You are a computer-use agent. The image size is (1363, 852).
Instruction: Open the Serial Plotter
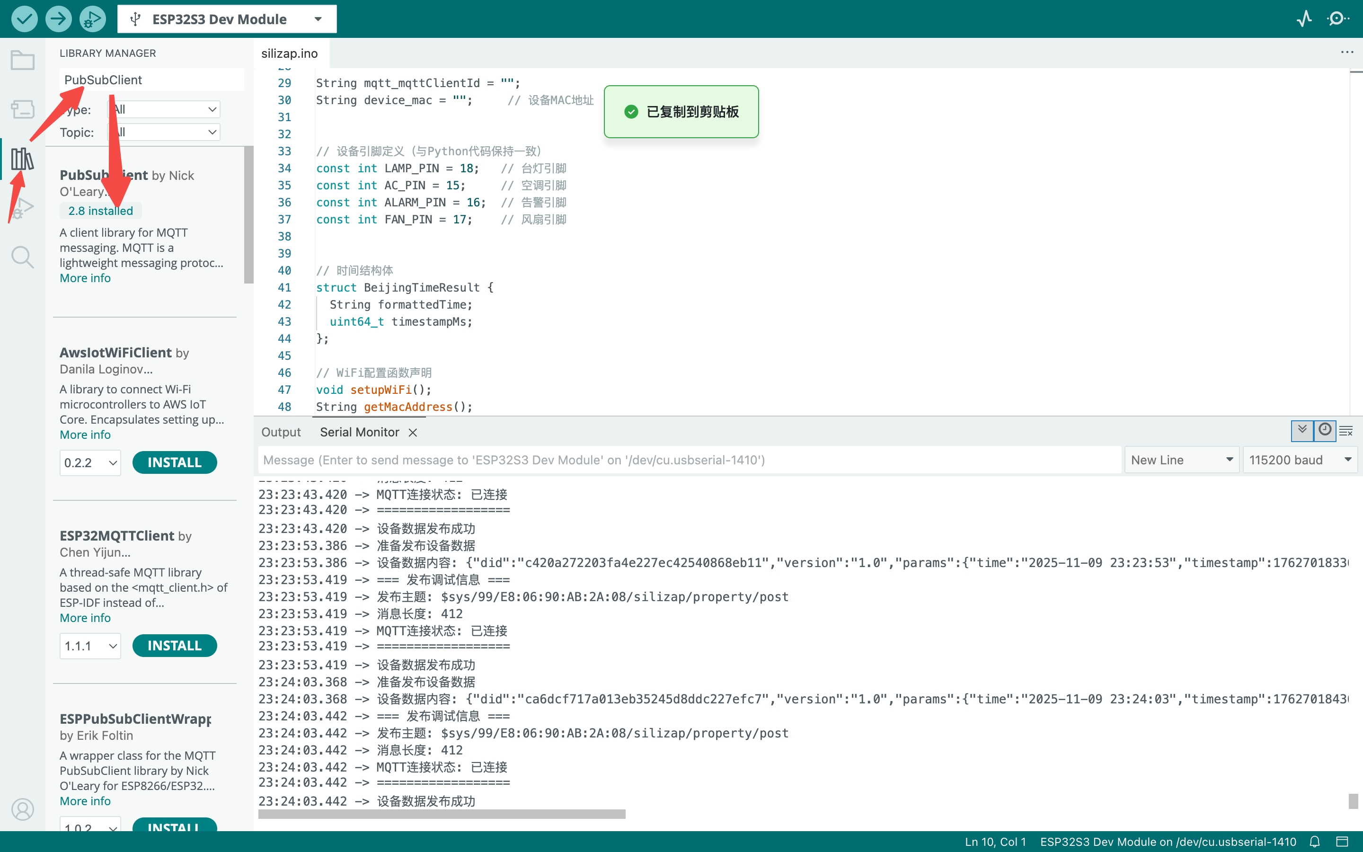(1304, 18)
